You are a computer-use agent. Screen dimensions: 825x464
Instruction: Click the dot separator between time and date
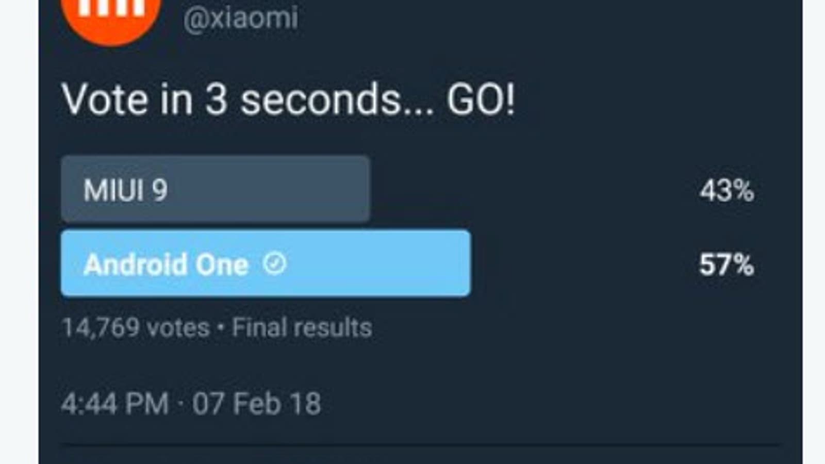point(180,403)
